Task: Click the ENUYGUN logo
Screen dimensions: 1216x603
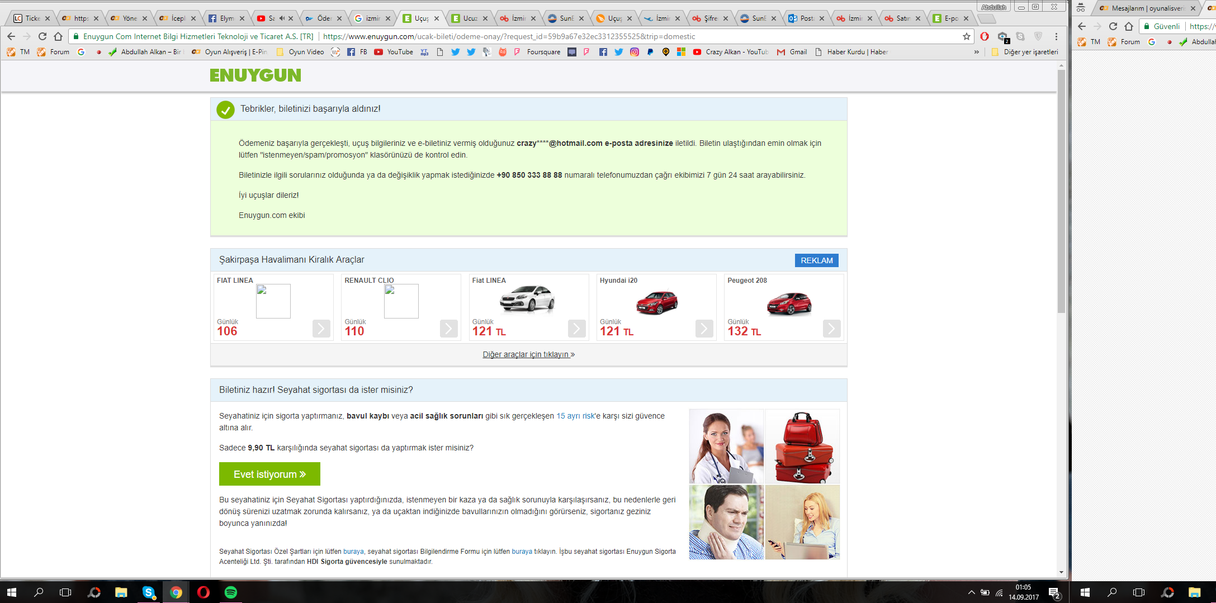Action: [x=255, y=75]
